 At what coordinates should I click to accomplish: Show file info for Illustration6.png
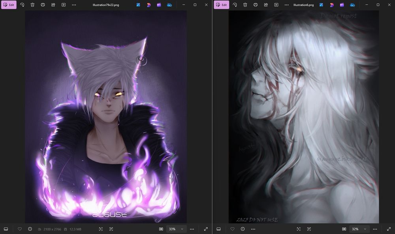click(243, 229)
